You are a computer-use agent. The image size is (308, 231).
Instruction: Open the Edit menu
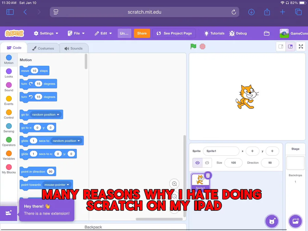pos(103,34)
